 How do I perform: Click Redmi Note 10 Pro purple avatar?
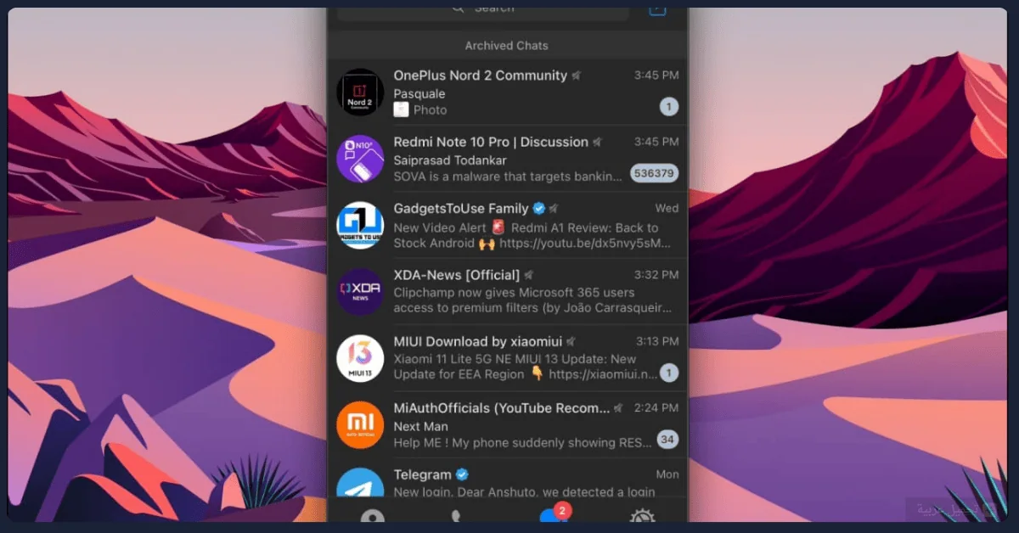[360, 159]
